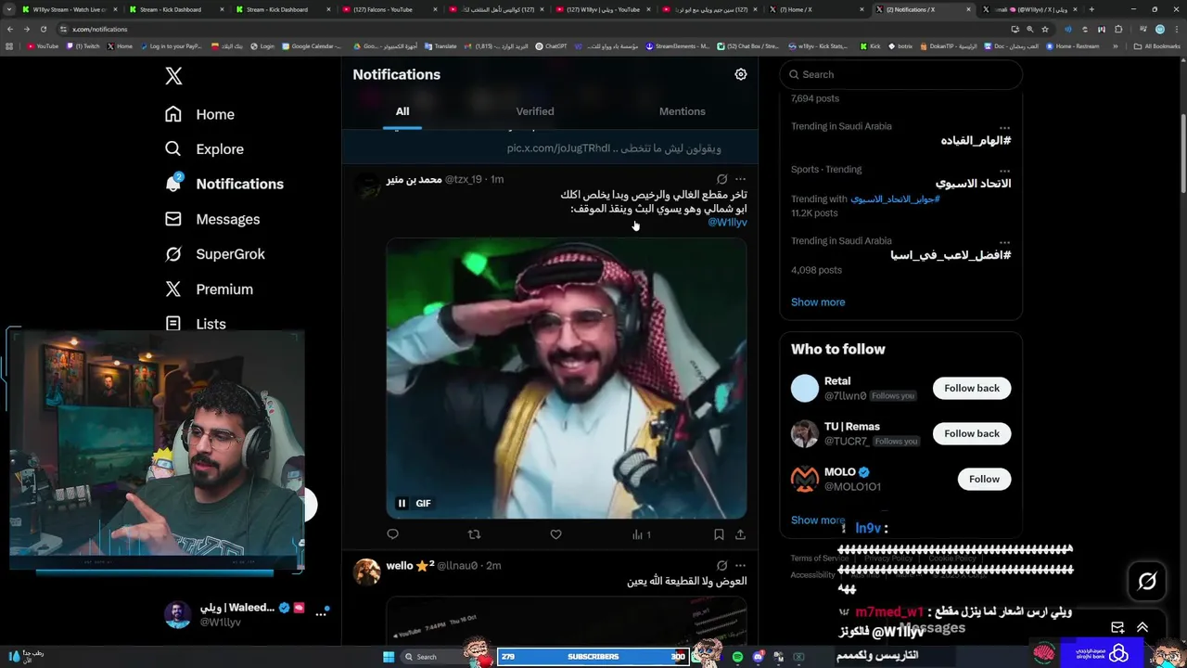
Task: Open more options on محمد بن منير post
Action: tap(740, 179)
